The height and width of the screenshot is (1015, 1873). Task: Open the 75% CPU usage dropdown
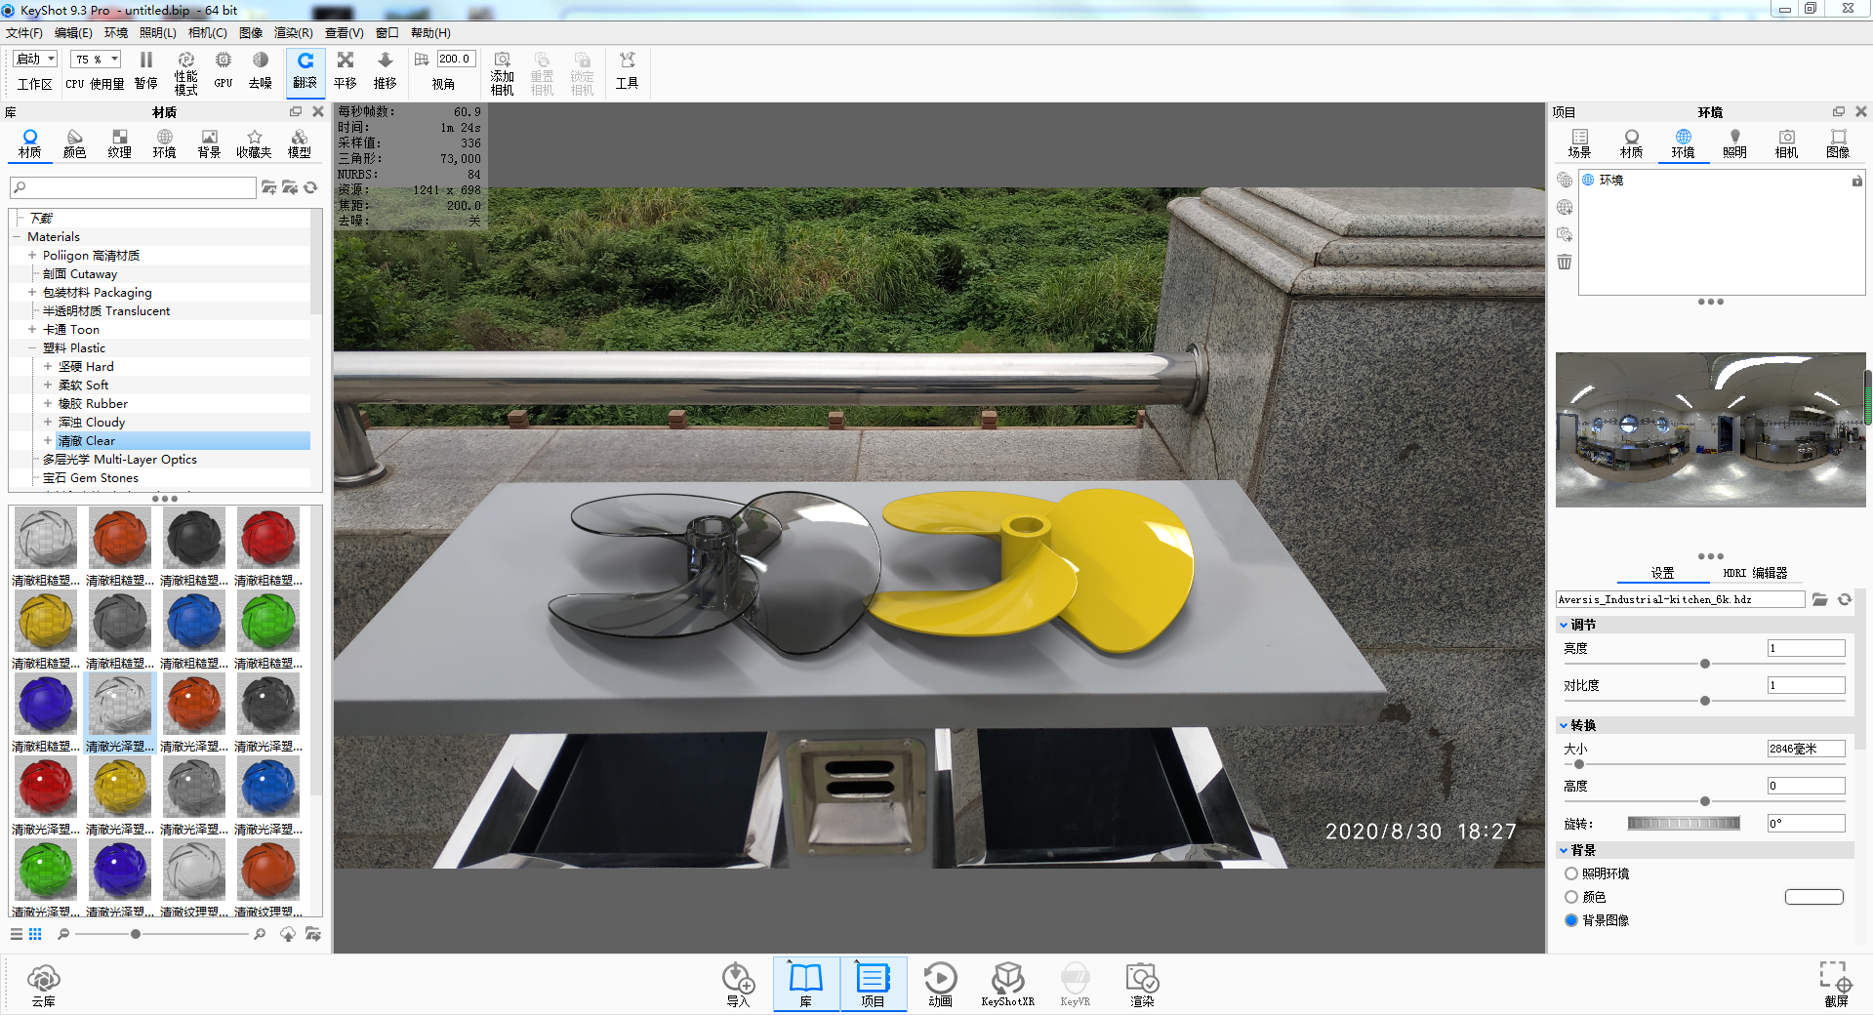97,59
